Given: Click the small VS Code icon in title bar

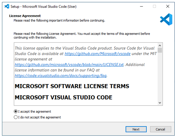Looking at the screenshot, I should 7,7.
